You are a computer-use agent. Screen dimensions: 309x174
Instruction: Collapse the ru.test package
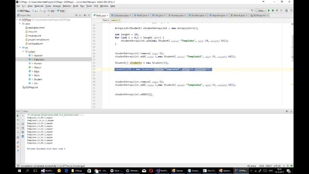23,52
